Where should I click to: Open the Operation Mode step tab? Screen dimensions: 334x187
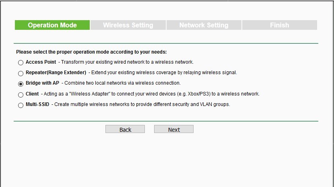52,25
